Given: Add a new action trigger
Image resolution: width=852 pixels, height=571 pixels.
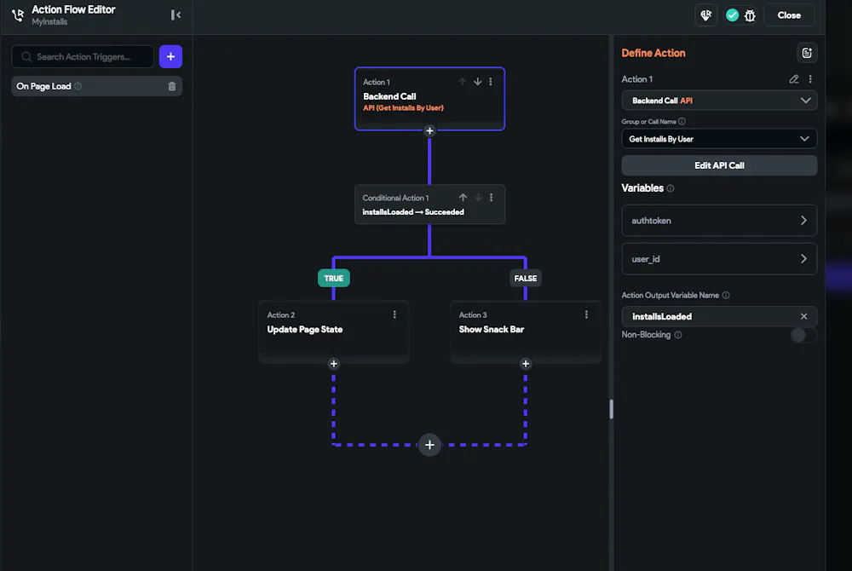Looking at the screenshot, I should tap(170, 56).
